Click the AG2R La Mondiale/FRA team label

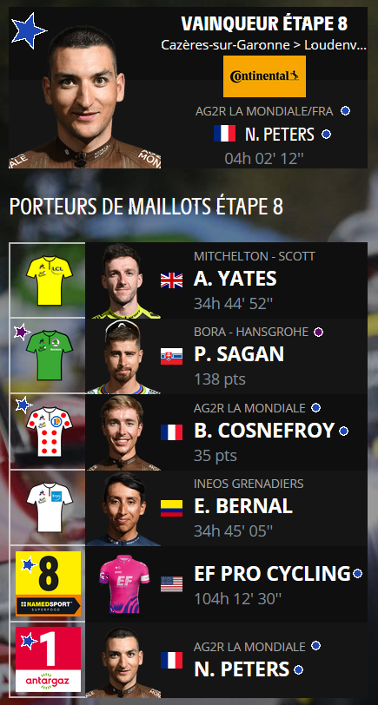pyautogui.click(x=264, y=111)
